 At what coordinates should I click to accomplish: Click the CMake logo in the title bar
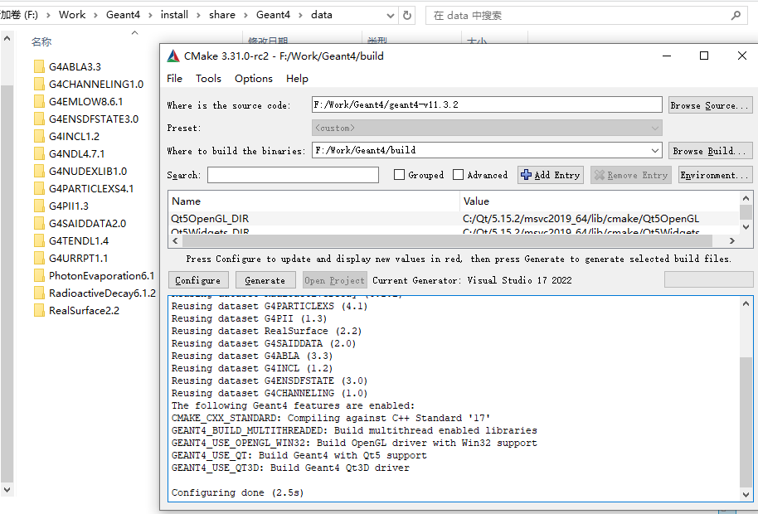click(174, 56)
